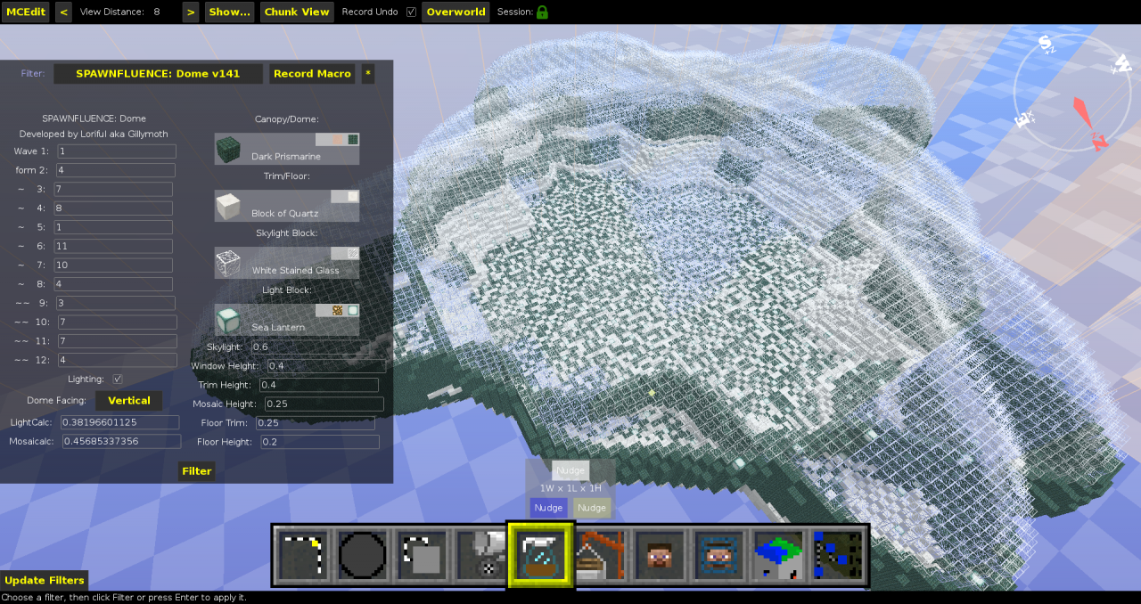This screenshot has width=1141, height=604.
Task: Select the Brush tool
Action: point(362,554)
